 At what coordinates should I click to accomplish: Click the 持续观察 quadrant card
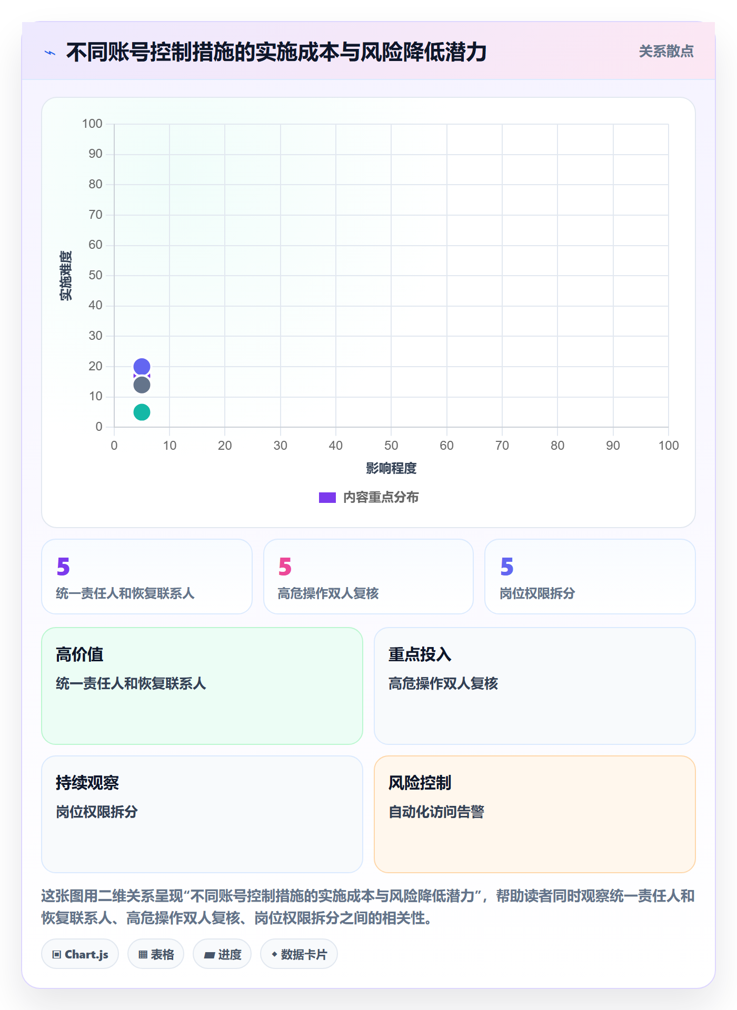(x=202, y=814)
